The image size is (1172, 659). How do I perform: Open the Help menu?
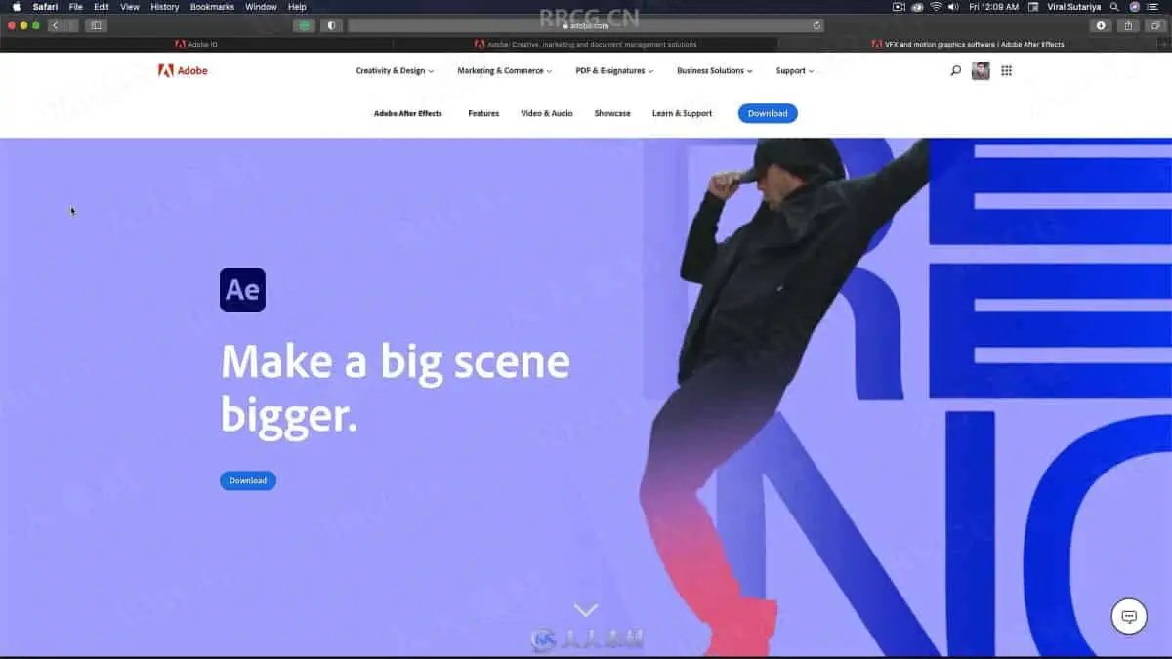(x=297, y=7)
